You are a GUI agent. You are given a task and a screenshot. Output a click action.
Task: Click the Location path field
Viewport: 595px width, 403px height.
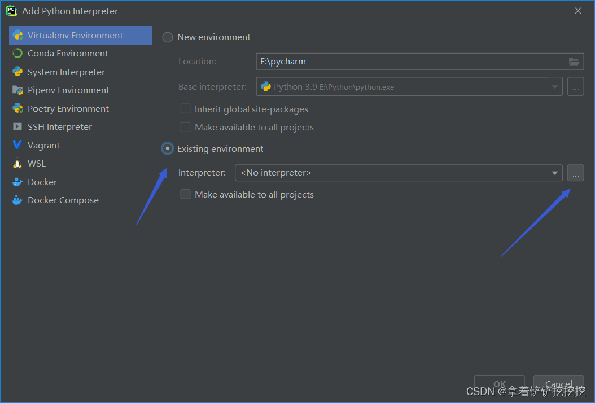point(420,62)
